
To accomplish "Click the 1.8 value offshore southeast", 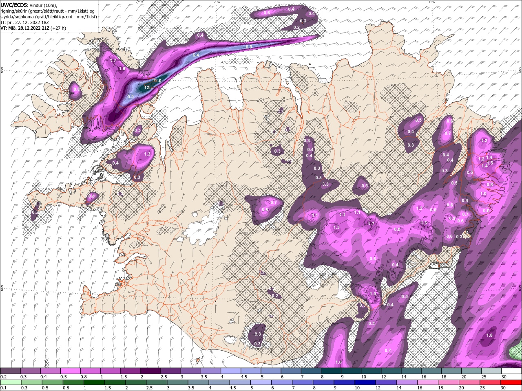I will (x=490, y=335).
